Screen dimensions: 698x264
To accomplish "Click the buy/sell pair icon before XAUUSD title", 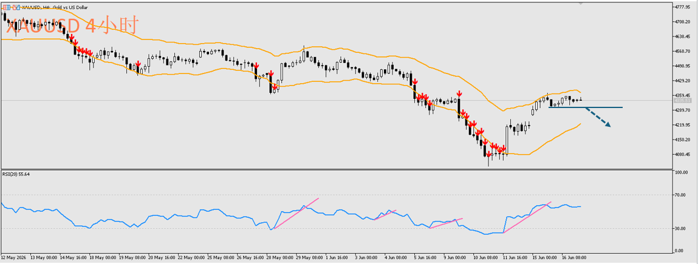I will click(16, 7).
